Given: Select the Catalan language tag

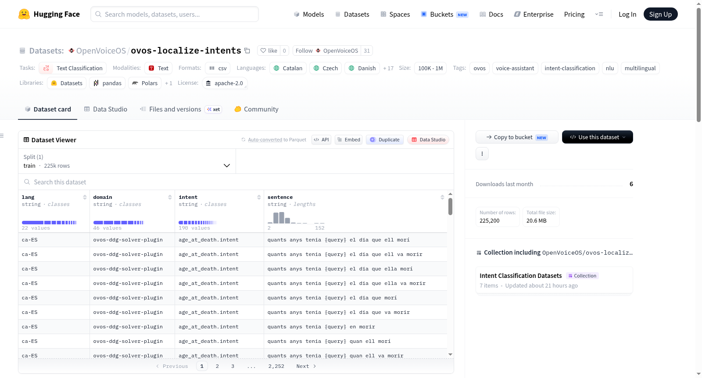Looking at the screenshot, I should point(288,68).
